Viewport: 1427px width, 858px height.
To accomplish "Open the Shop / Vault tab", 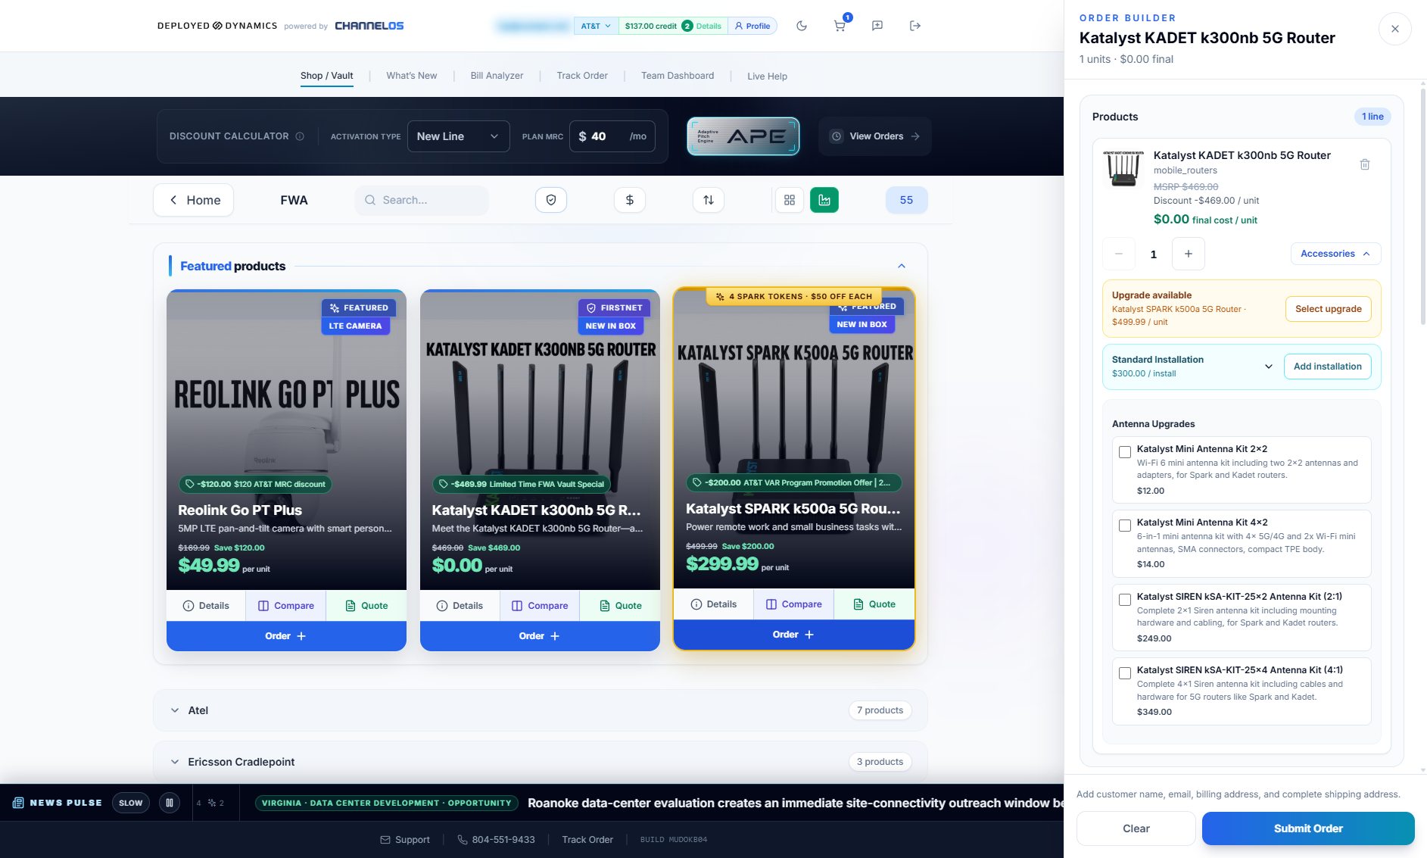I will click(326, 76).
